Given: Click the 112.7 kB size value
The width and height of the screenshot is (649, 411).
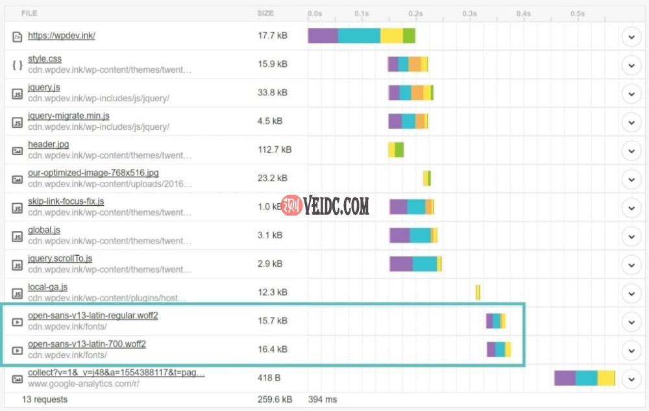Looking at the screenshot, I should [x=275, y=149].
